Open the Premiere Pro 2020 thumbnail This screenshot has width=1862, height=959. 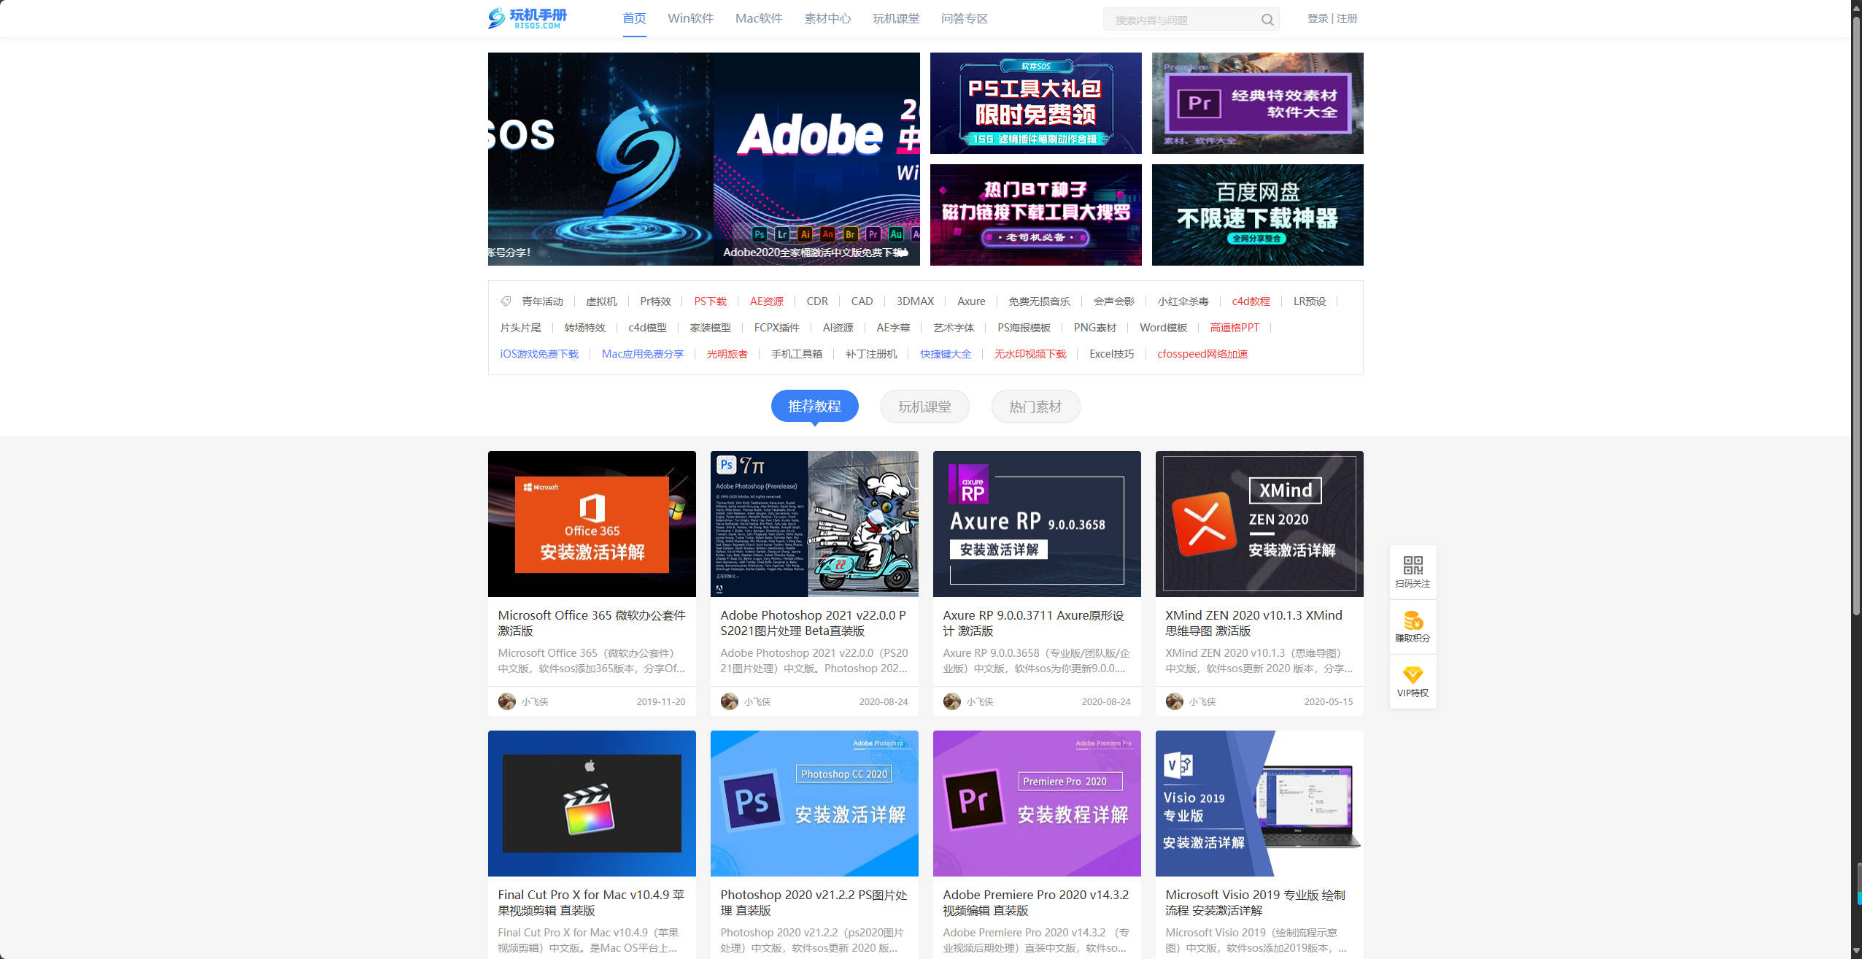tap(1037, 804)
